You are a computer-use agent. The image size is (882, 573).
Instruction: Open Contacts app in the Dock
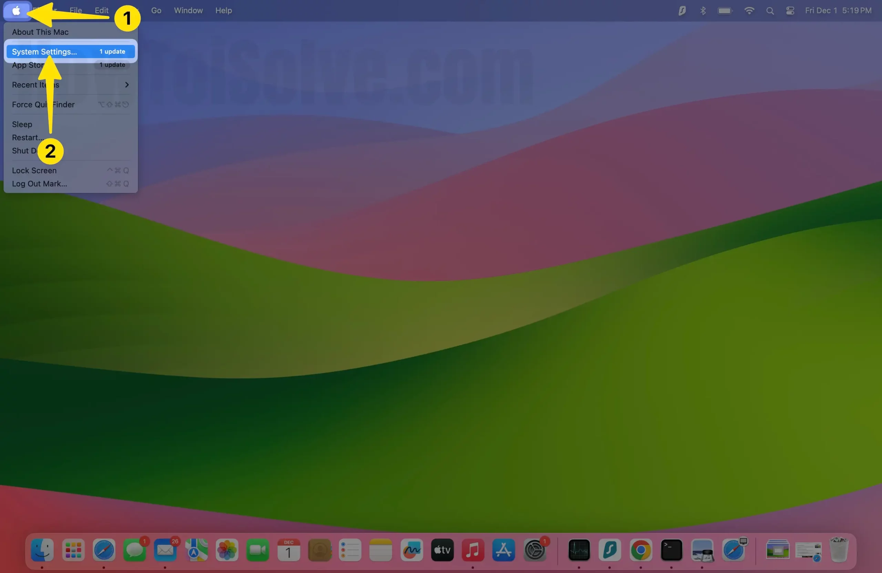coord(319,550)
